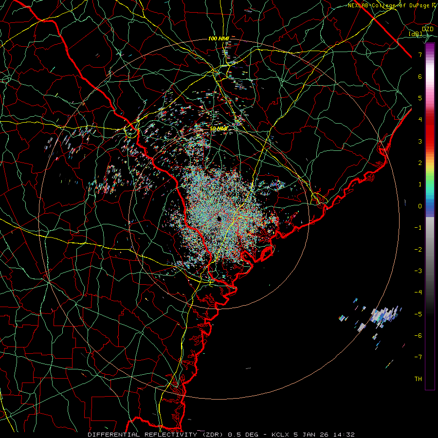Click the offshore gray-blue echo cluster southeast
The width and height of the screenshot is (438, 438).
(x=384, y=317)
